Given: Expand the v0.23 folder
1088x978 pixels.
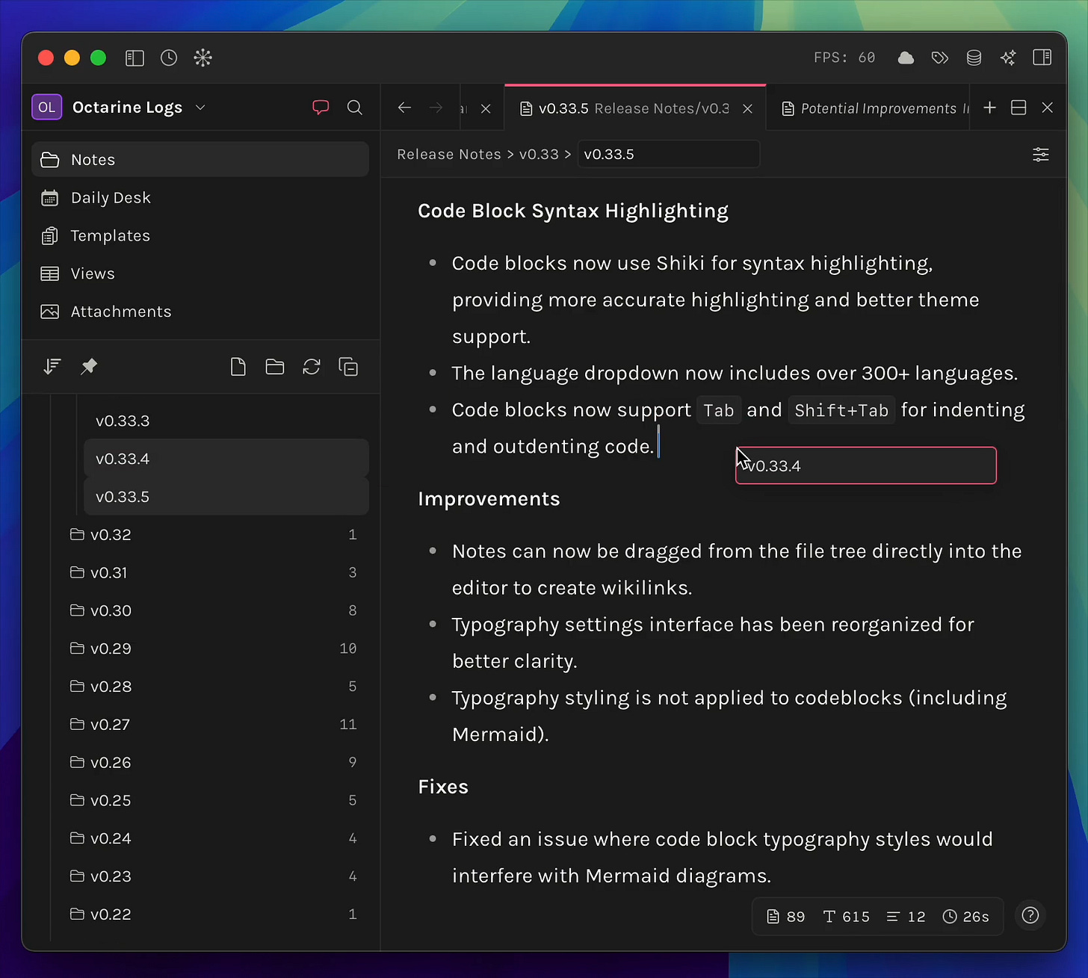Looking at the screenshot, I should pos(214,876).
